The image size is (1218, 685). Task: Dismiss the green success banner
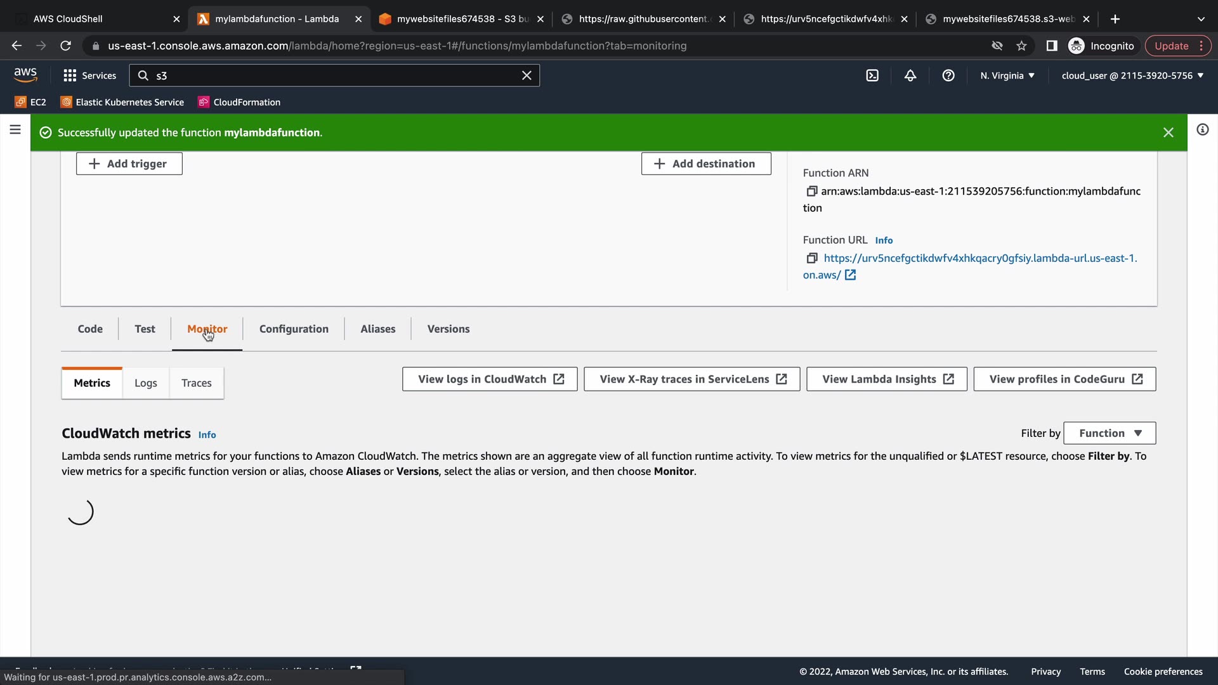pos(1168,133)
